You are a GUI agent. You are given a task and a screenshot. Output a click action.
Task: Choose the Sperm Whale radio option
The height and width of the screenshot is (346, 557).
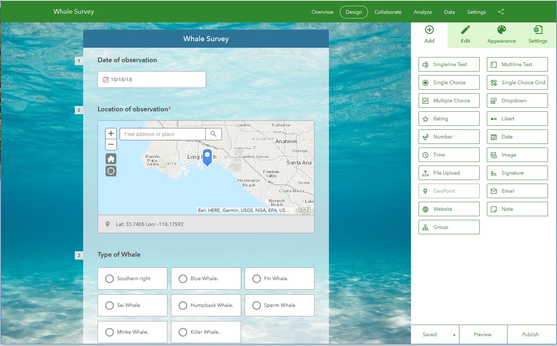point(279,305)
